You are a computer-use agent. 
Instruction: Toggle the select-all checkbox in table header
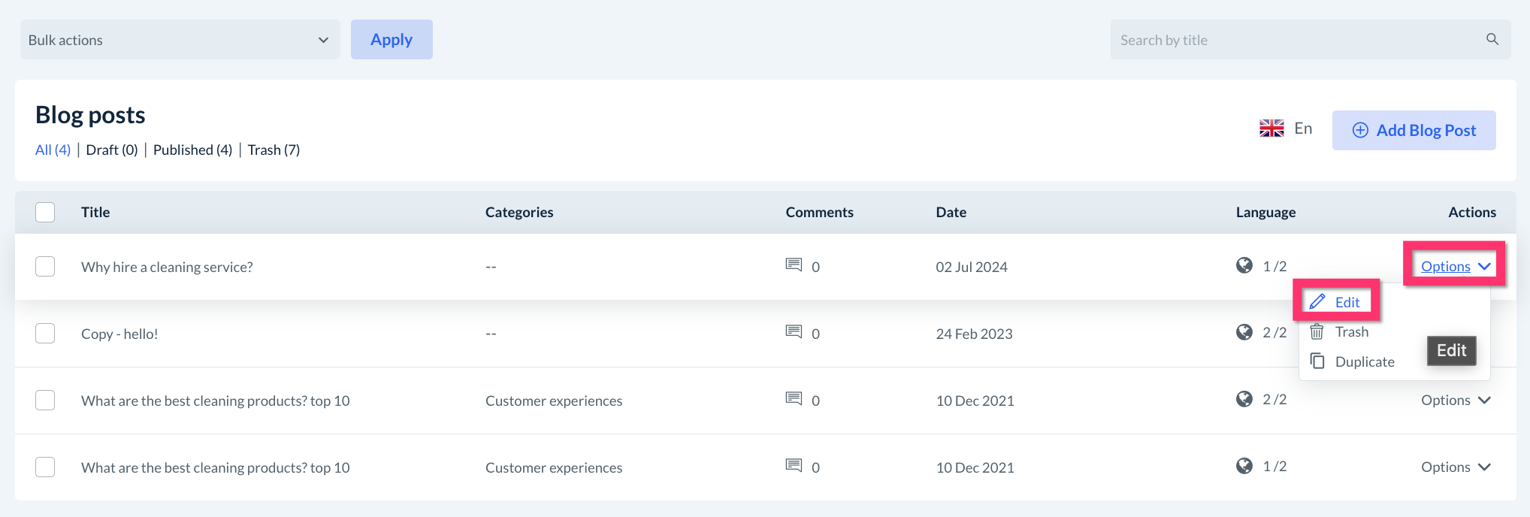tap(45, 212)
